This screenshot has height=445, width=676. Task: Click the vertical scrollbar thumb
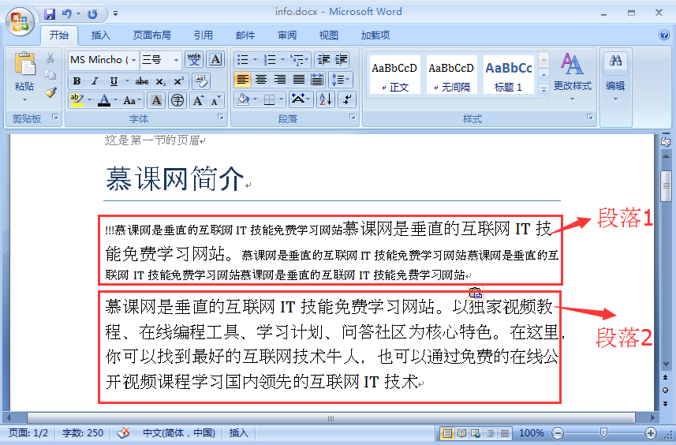666,186
